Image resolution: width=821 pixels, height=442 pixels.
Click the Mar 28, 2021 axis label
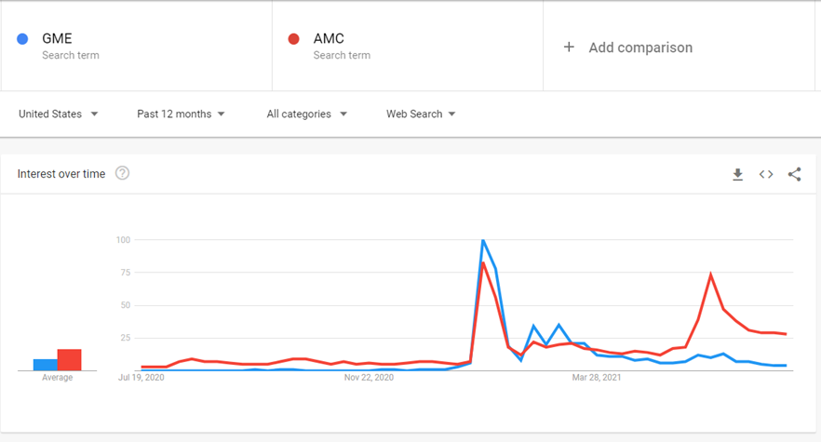coord(597,378)
